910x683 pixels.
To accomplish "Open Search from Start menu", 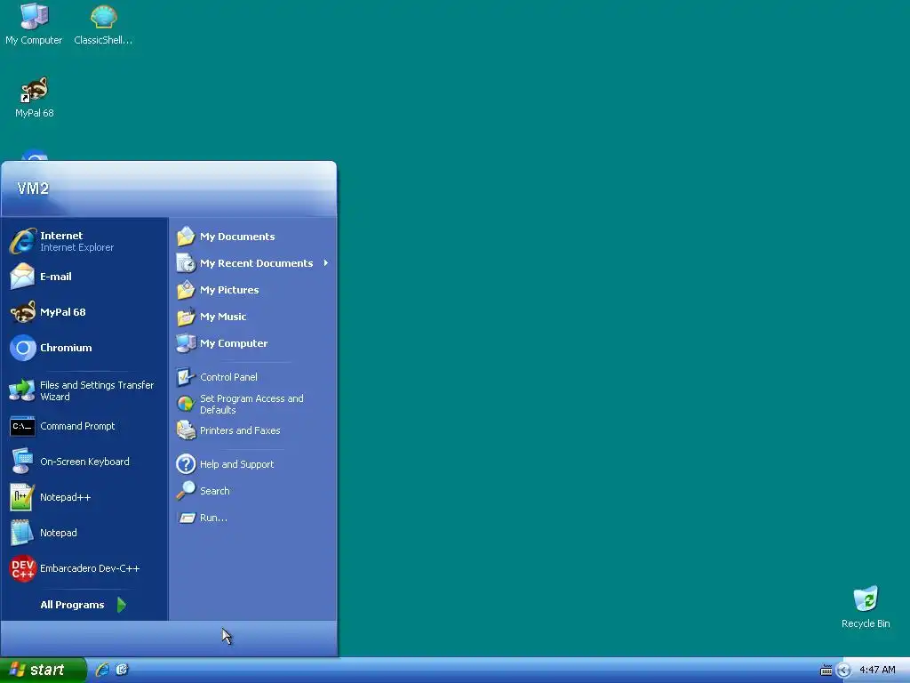I will 253,491.
